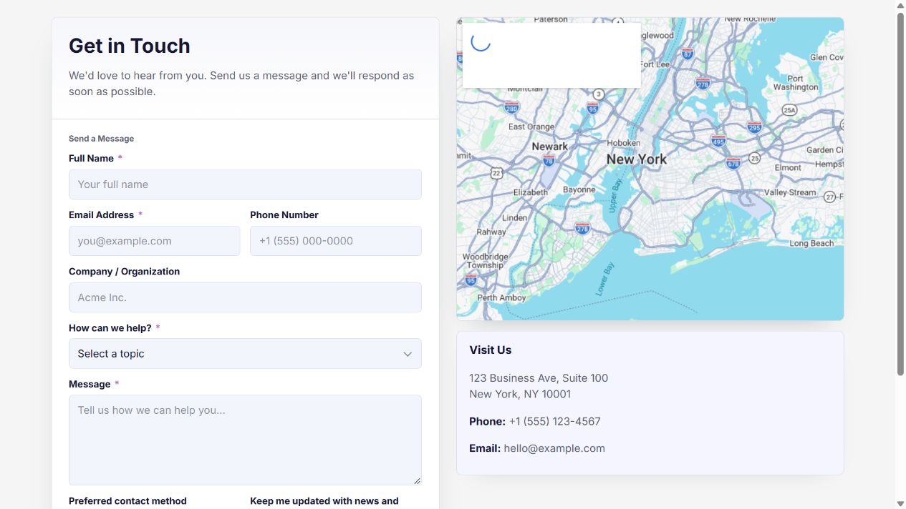Click the Route 25A marker on map
The height and width of the screenshot is (509, 906).
(x=789, y=110)
